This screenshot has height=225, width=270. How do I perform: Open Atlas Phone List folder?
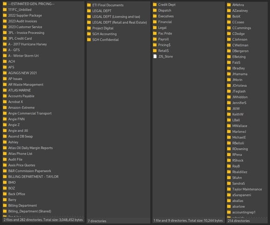pos(20,153)
